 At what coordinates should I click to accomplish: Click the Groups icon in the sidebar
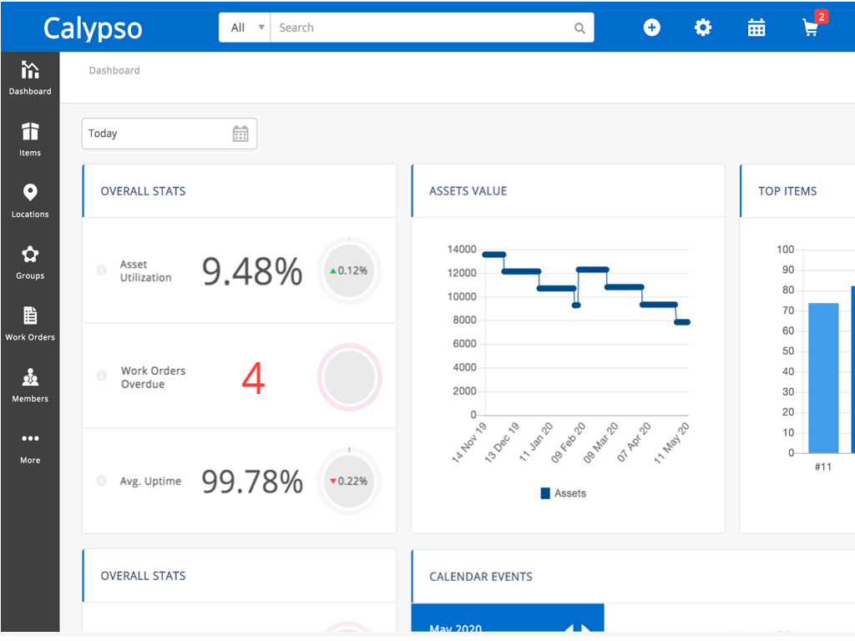[x=30, y=261]
